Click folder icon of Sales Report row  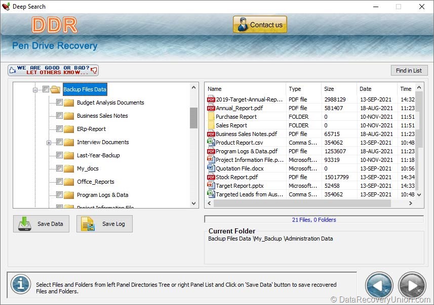tap(211, 125)
